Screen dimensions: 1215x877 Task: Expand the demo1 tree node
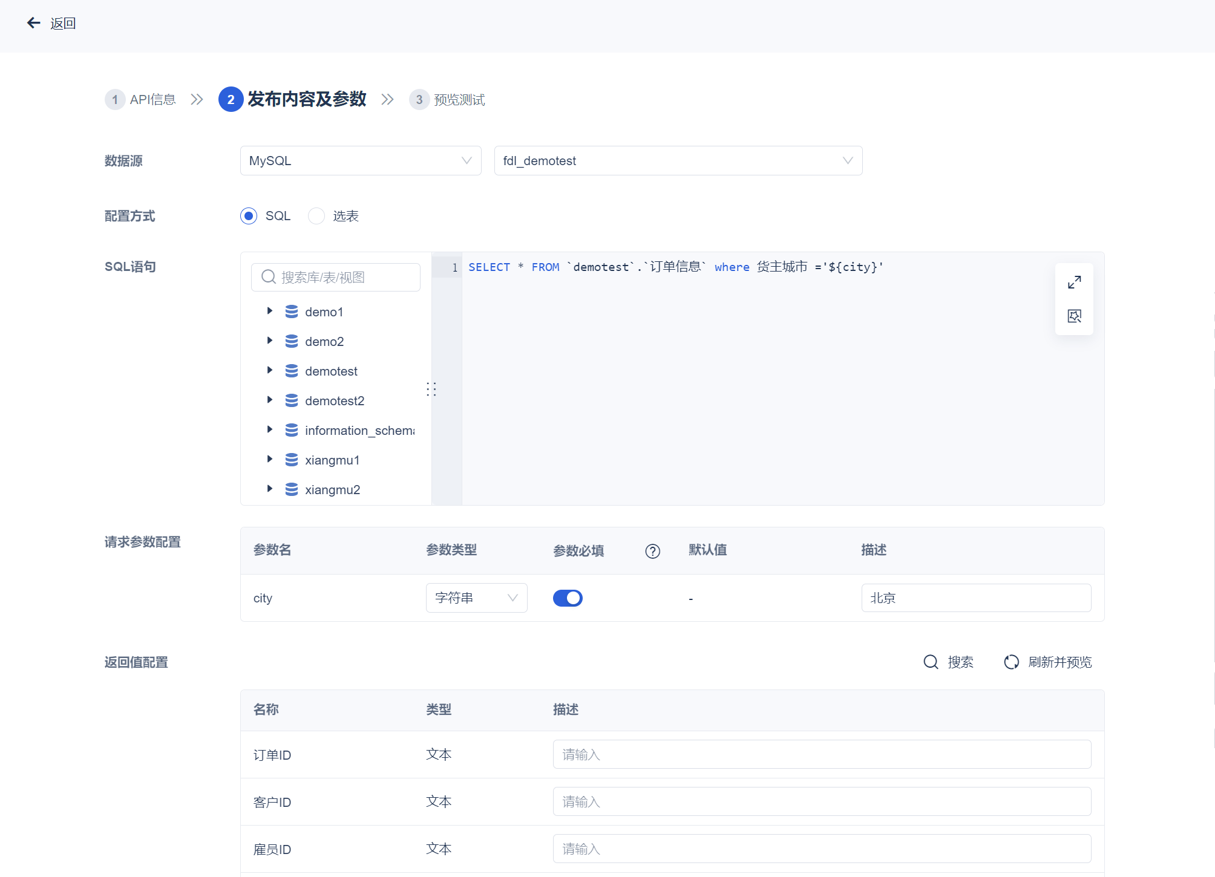point(270,311)
